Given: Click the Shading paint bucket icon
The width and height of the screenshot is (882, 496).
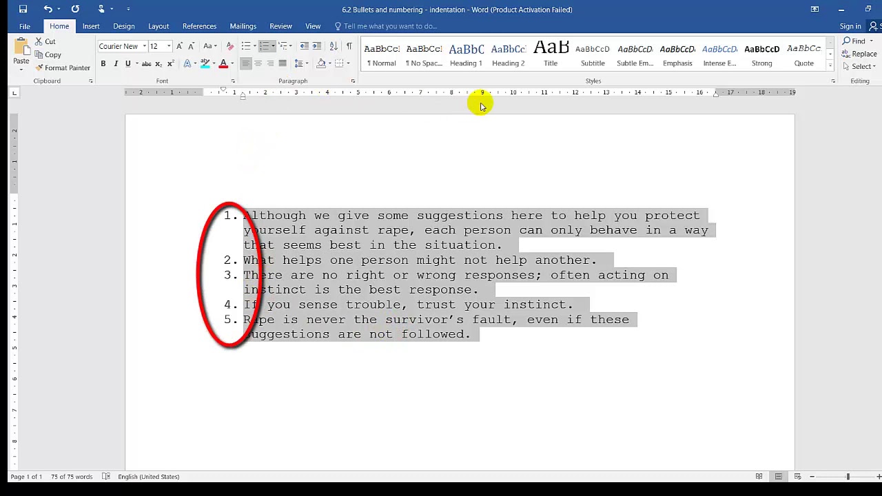Looking at the screenshot, I should pos(321,63).
